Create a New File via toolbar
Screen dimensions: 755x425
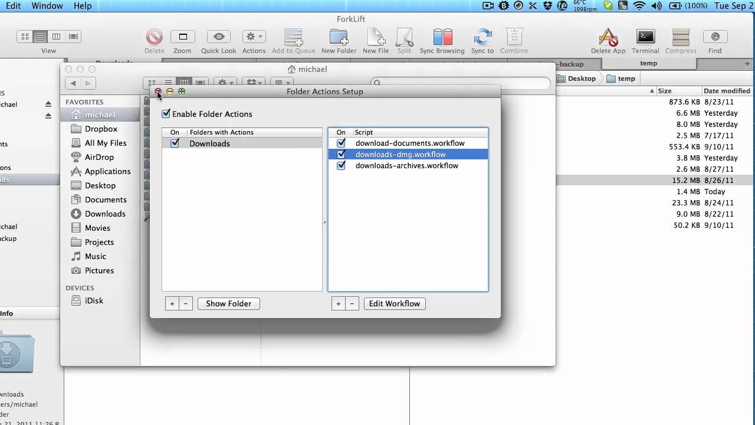point(376,37)
